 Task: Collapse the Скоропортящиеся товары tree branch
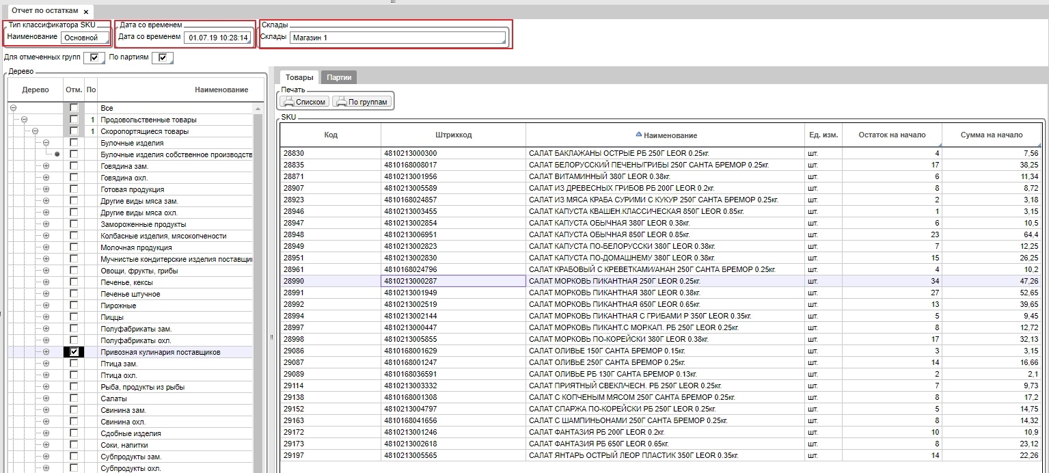(35, 131)
